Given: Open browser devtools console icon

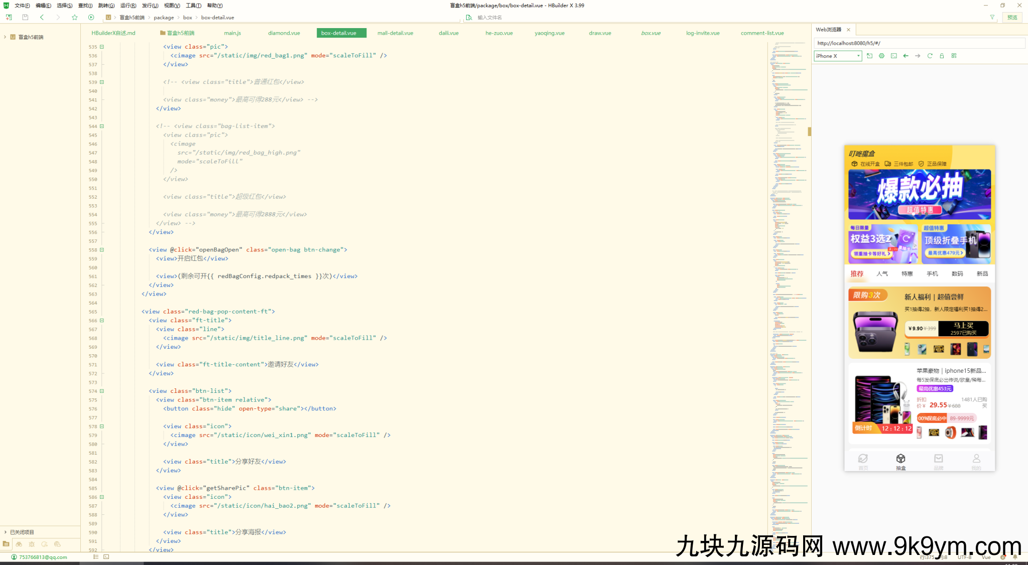Looking at the screenshot, I should (x=893, y=56).
